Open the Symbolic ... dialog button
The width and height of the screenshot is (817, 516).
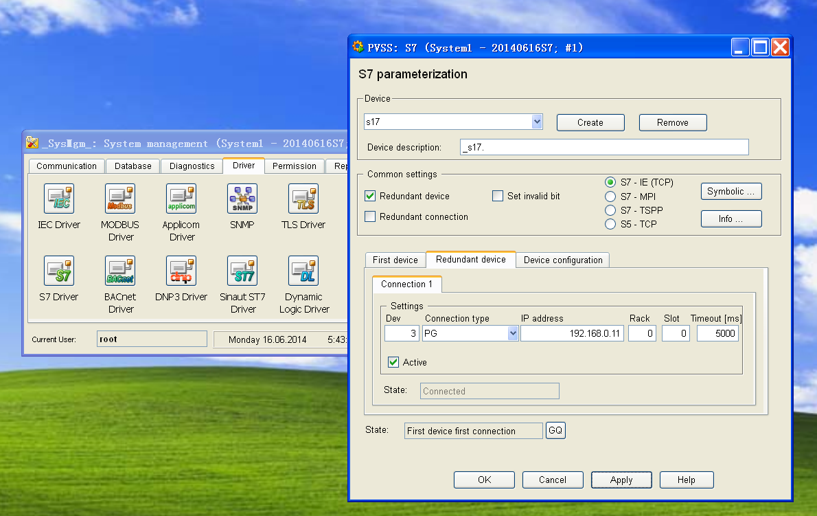click(x=731, y=191)
